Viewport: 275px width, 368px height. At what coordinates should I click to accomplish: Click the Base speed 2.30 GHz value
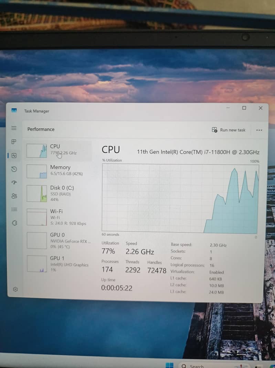(218, 245)
